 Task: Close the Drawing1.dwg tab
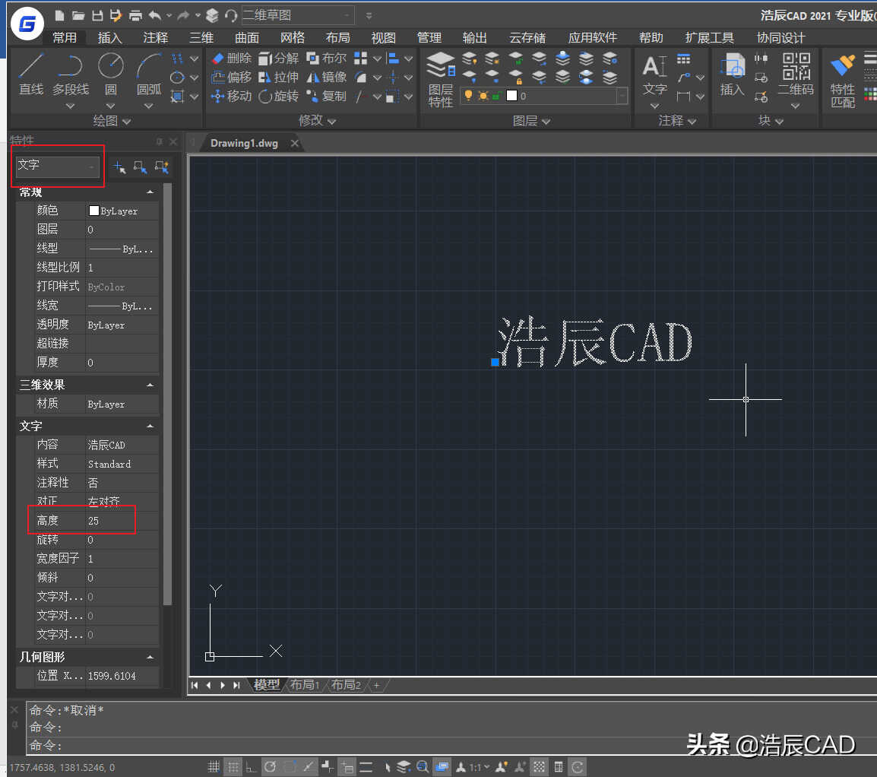(x=295, y=143)
